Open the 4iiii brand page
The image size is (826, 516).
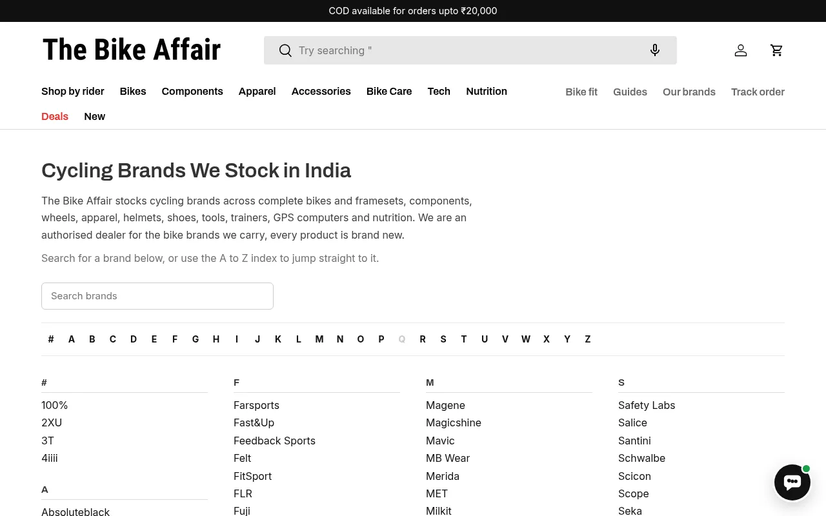tap(50, 459)
